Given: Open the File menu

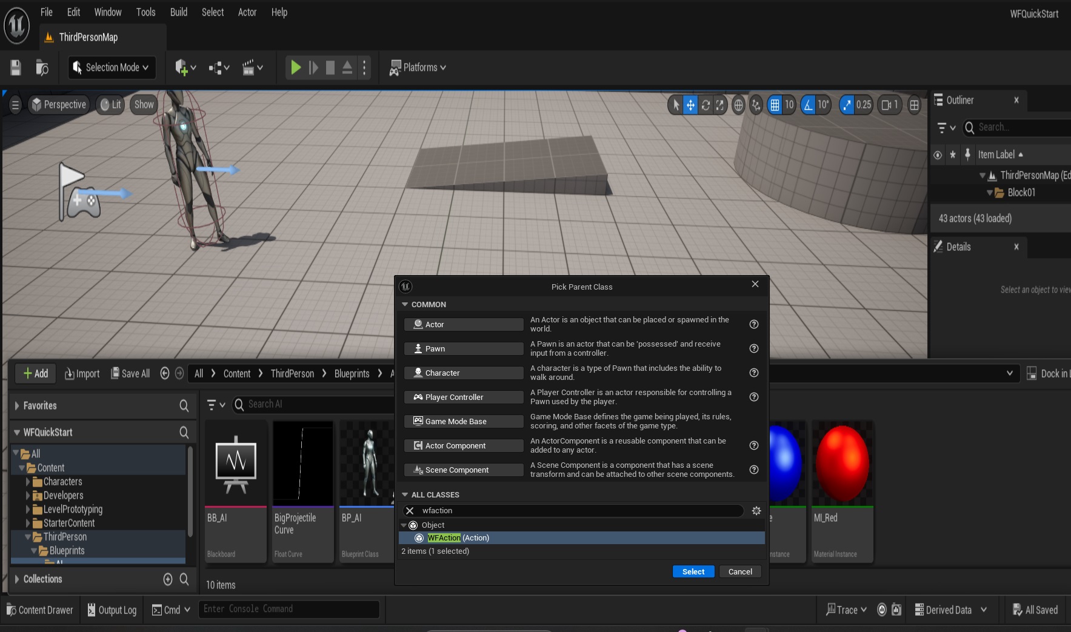Looking at the screenshot, I should (46, 12).
